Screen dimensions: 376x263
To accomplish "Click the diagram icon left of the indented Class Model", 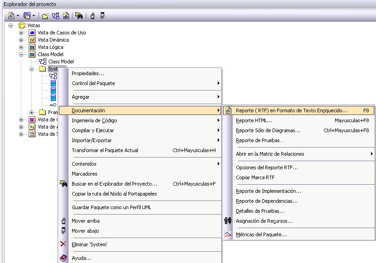I will pyautogui.click(x=43, y=62).
